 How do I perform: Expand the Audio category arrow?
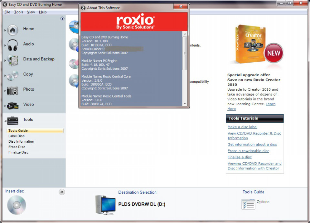(5, 46)
